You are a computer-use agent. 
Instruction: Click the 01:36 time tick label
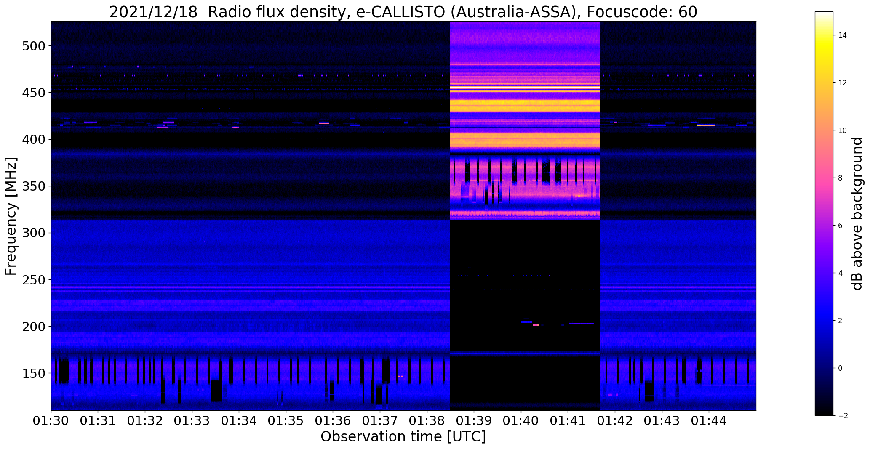click(333, 421)
